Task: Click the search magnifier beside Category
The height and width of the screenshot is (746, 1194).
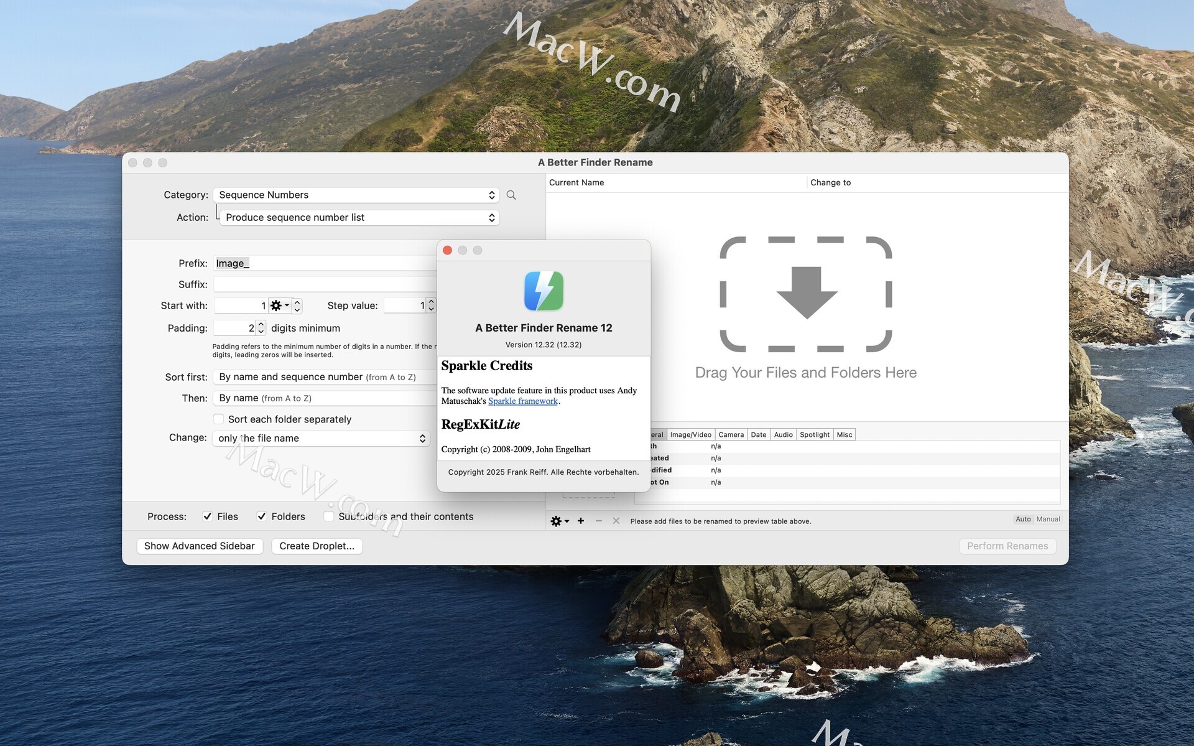Action: (x=511, y=195)
